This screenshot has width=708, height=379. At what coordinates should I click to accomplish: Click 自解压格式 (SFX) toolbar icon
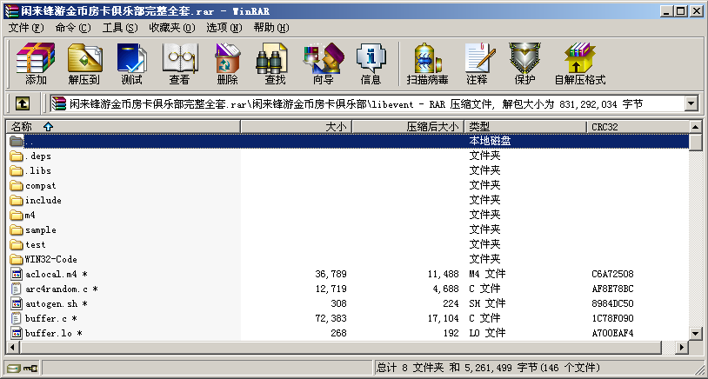coord(579,63)
